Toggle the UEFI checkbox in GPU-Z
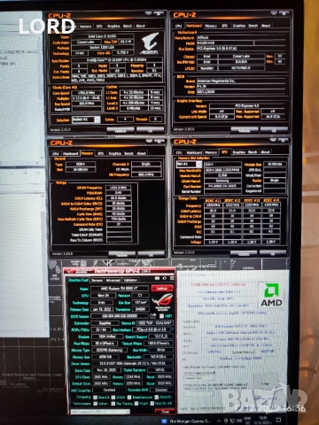The height and width of the screenshot is (425, 319). [161, 316]
